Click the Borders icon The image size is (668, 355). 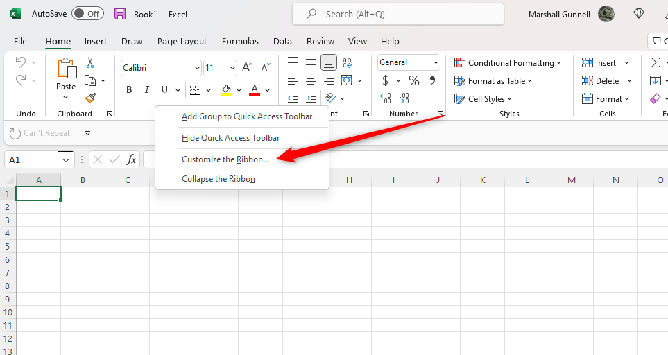195,90
